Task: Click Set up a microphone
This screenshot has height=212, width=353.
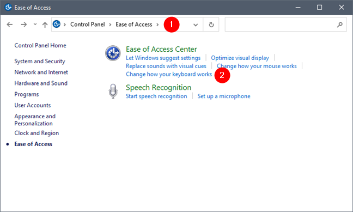Action: pyautogui.click(x=224, y=96)
